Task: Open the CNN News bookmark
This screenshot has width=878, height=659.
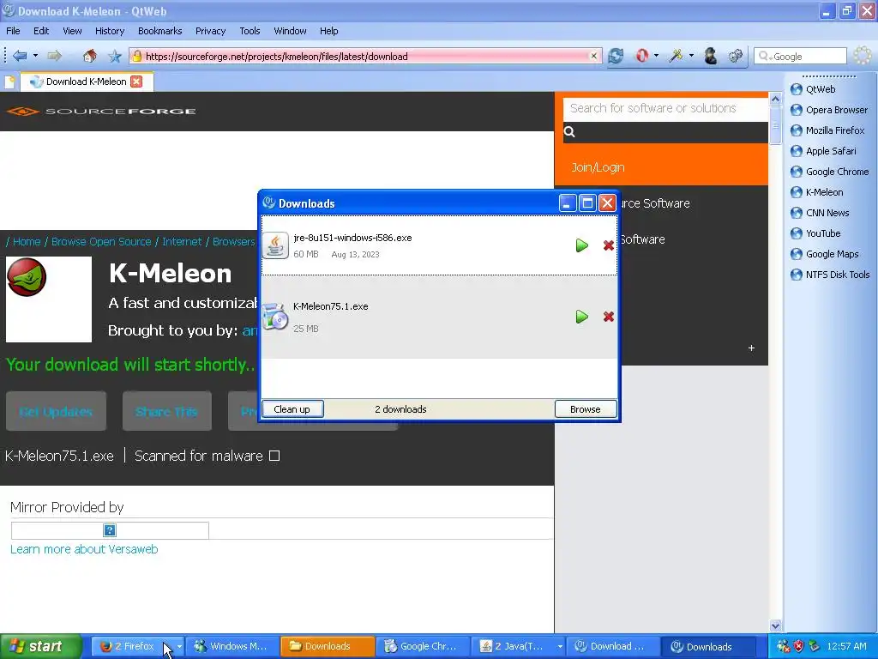Action: (820, 213)
